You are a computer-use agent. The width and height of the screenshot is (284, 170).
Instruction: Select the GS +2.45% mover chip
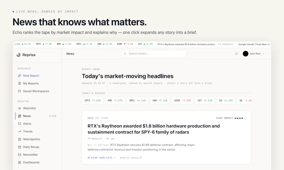(x=226, y=100)
